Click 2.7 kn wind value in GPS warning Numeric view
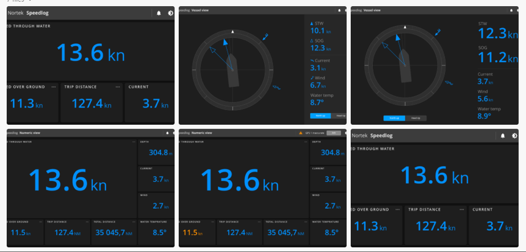This screenshot has height=252, width=526. [x=333, y=206]
